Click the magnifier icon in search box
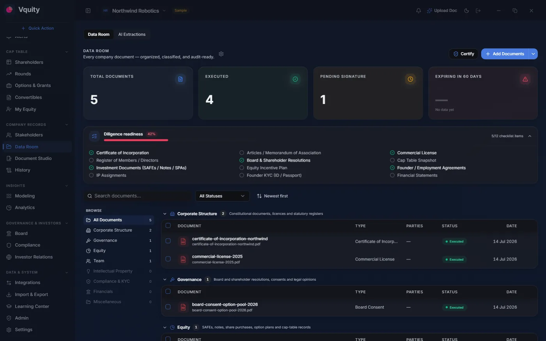 tap(90, 196)
